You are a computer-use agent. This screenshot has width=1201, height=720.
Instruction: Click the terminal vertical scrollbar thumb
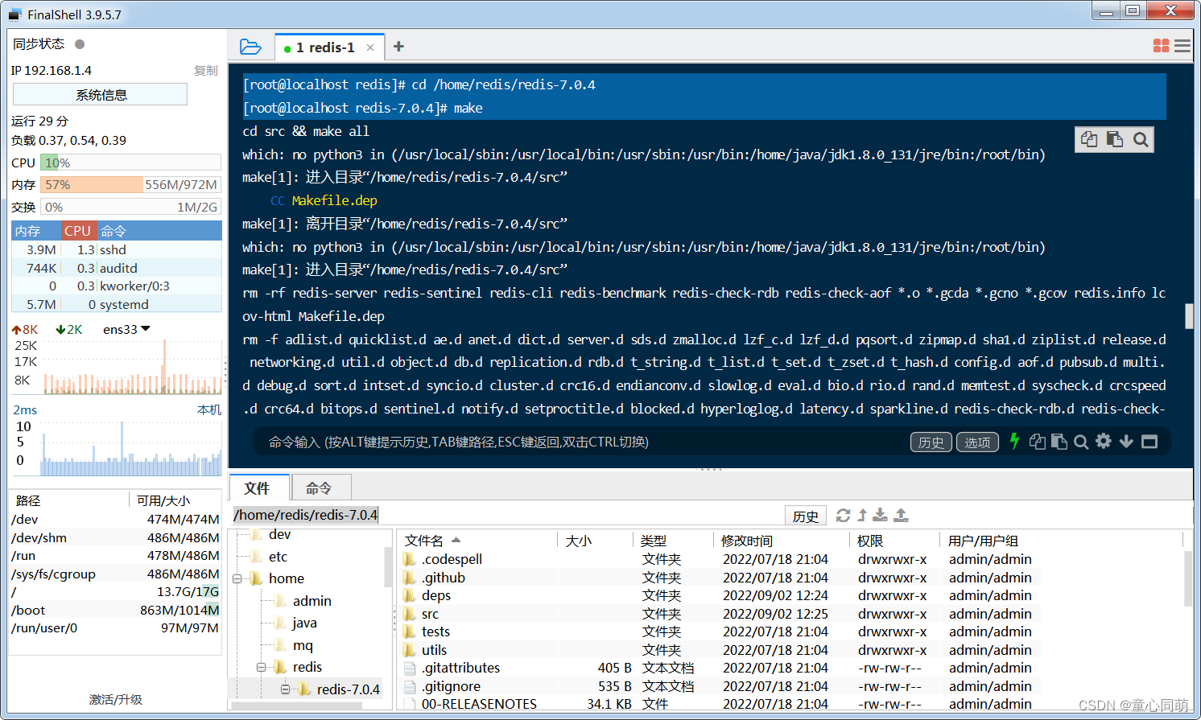[x=1189, y=316]
